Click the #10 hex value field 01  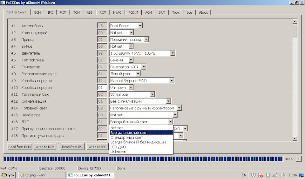point(102,87)
